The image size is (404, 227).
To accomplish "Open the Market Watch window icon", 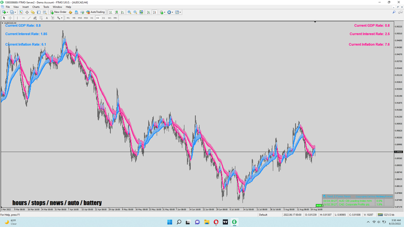I will 21,12.
